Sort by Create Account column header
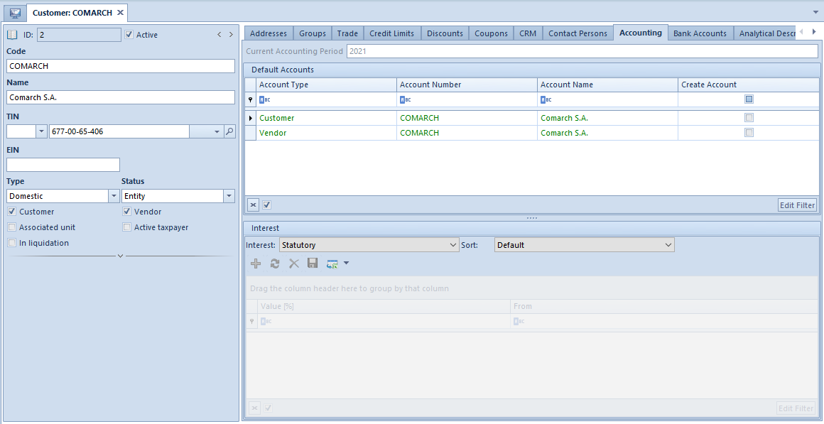824x424 pixels. tap(748, 85)
